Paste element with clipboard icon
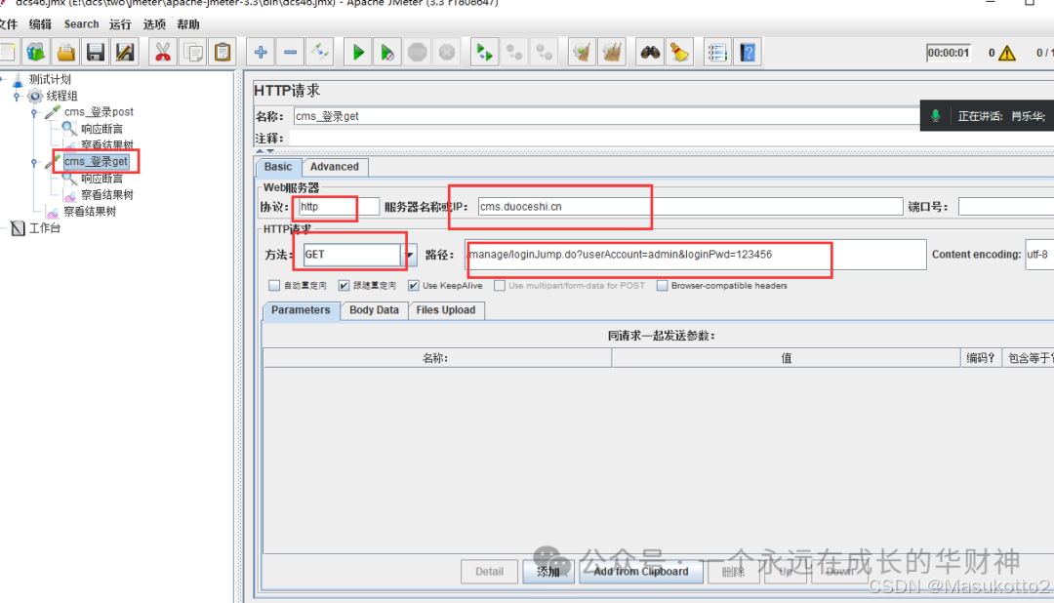This screenshot has width=1054, height=603. pyautogui.click(x=223, y=52)
